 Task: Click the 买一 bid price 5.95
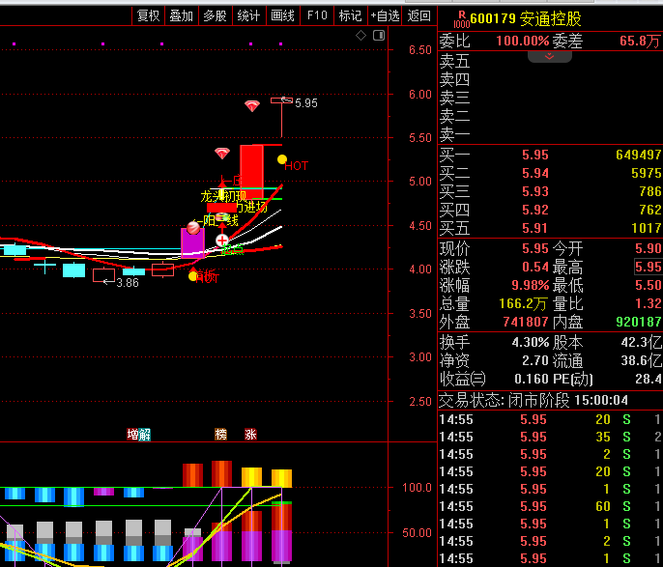point(534,156)
